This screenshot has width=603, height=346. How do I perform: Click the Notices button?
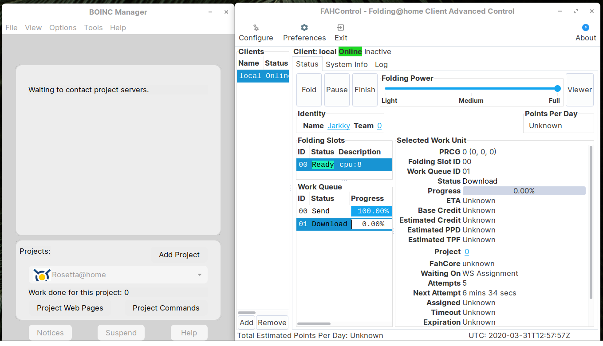(x=50, y=333)
